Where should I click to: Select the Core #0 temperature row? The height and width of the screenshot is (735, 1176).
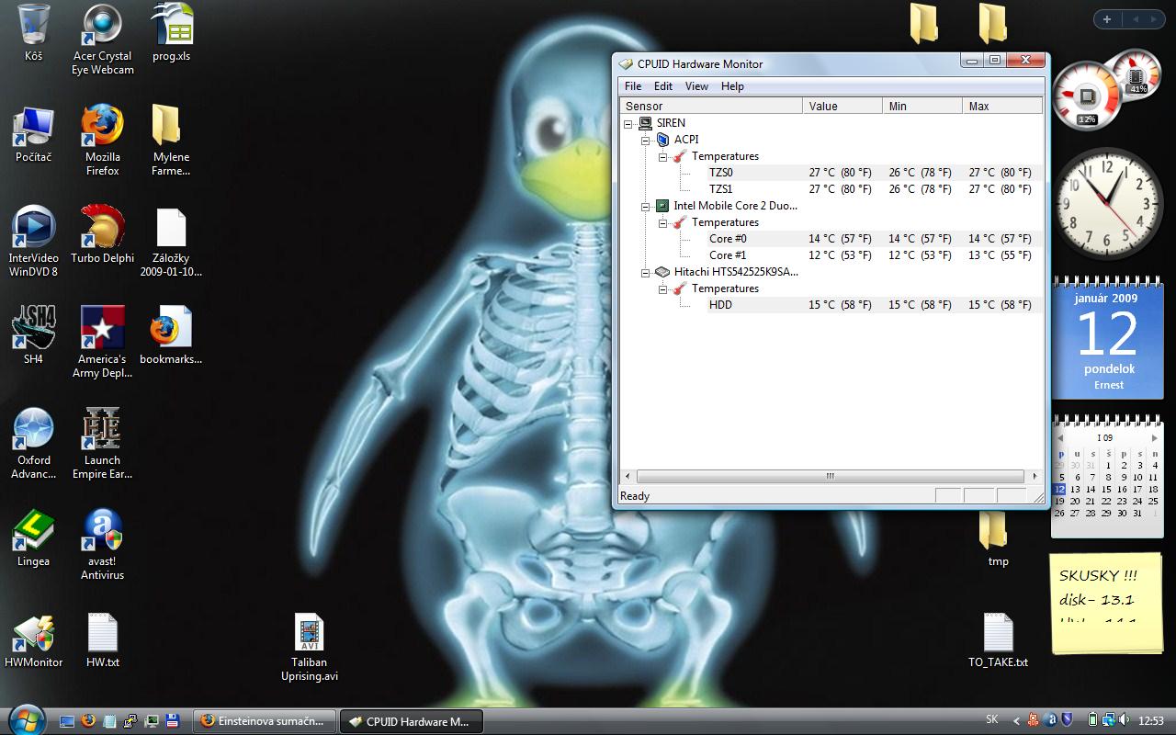pyautogui.click(x=874, y=239)
